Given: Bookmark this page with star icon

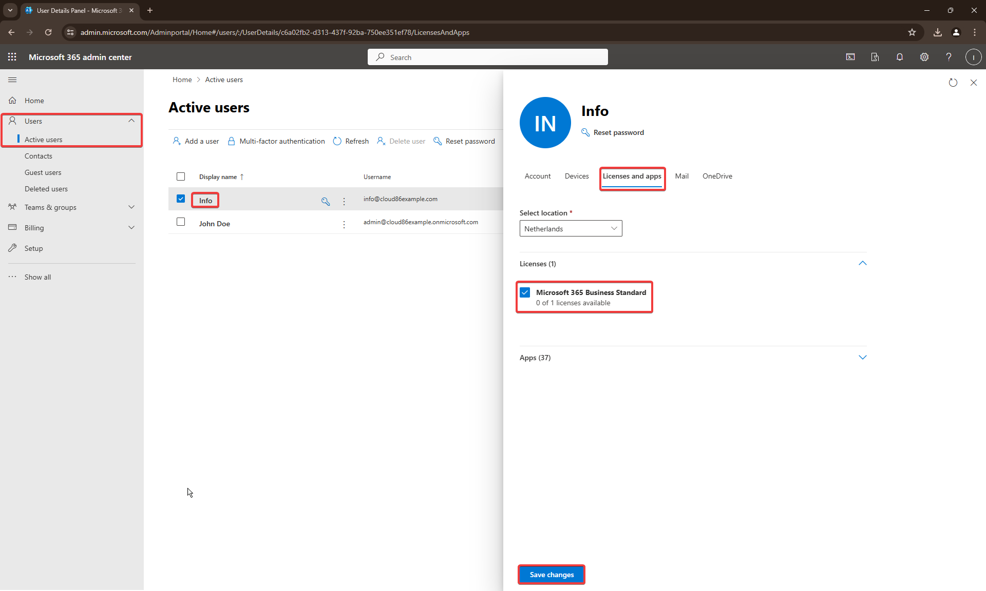Looking at the screenshot, I should coord(912,32).
